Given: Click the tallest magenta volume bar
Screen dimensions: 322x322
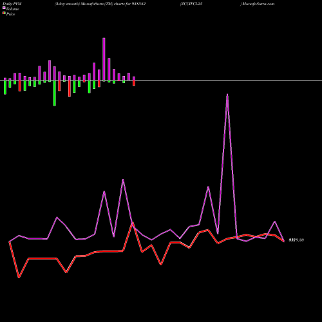Looking at the screenshot, I should pyautogui.click(x=104, y=59).
